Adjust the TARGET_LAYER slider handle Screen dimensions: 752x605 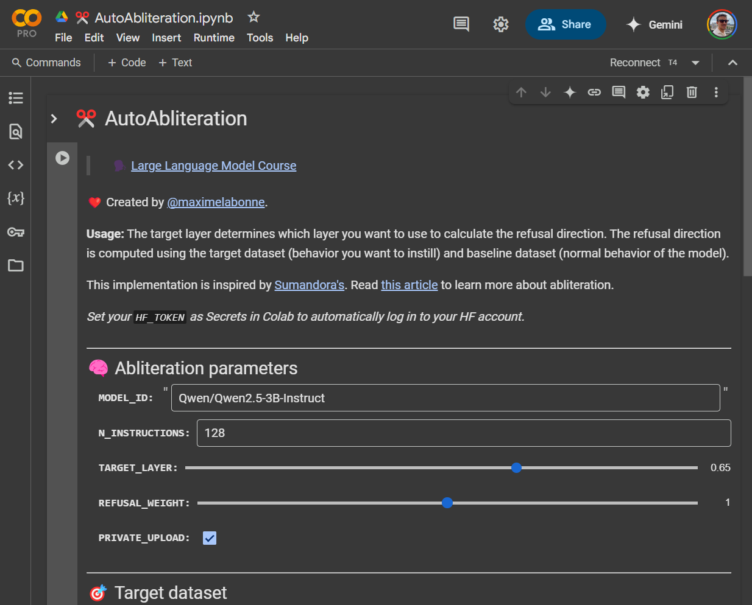[x=516, y=467]
